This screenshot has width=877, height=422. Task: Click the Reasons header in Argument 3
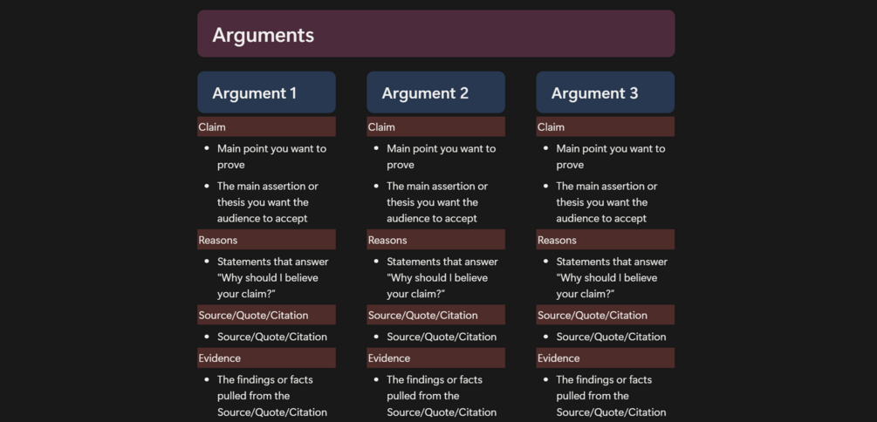(606, 240)
